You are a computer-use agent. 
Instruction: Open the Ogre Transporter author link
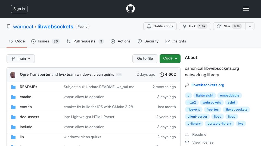35,75
